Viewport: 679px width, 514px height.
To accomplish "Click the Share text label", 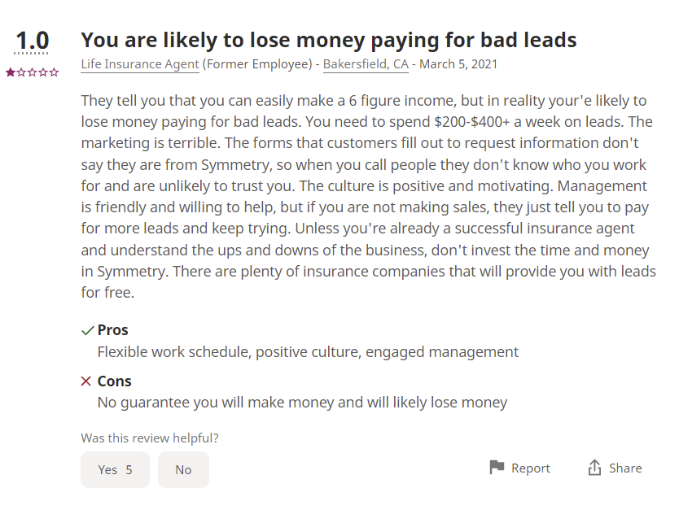I will (x=625, y=468).
